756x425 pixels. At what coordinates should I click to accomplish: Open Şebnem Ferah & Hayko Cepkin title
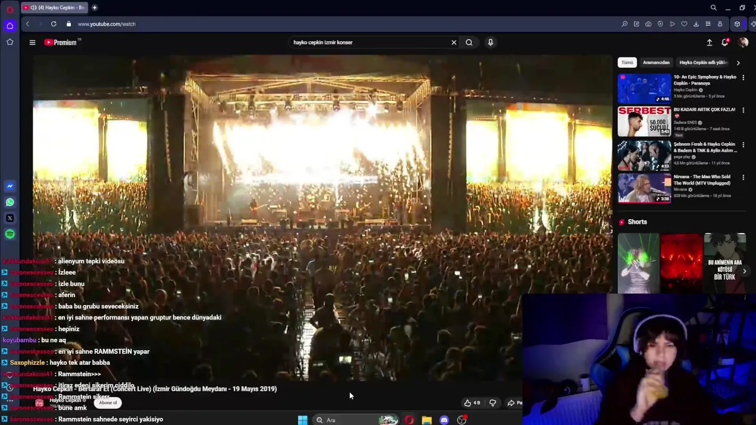click(705, 147)
